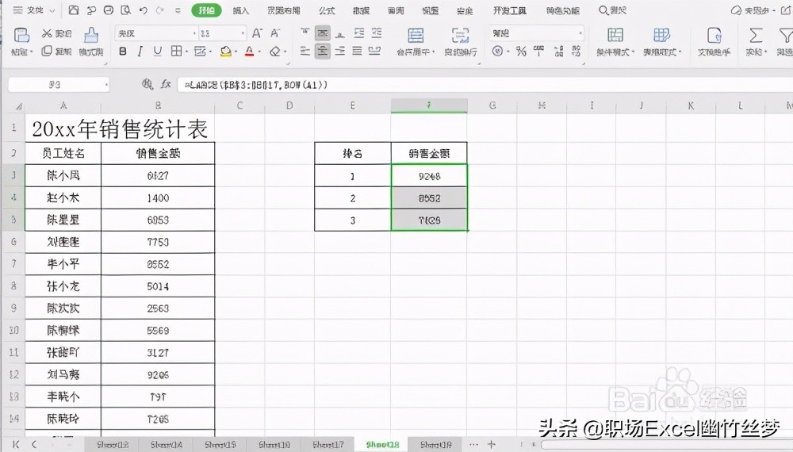Viewport: 793px width, 452px height.
Task: Click the Redo arrow
Action: coord(160,10)
